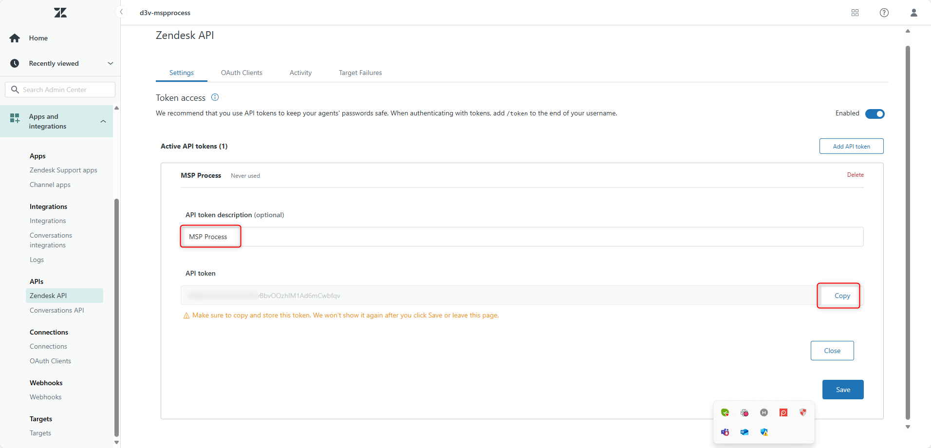Expand the Recently viewed chevron

[111, 63]
